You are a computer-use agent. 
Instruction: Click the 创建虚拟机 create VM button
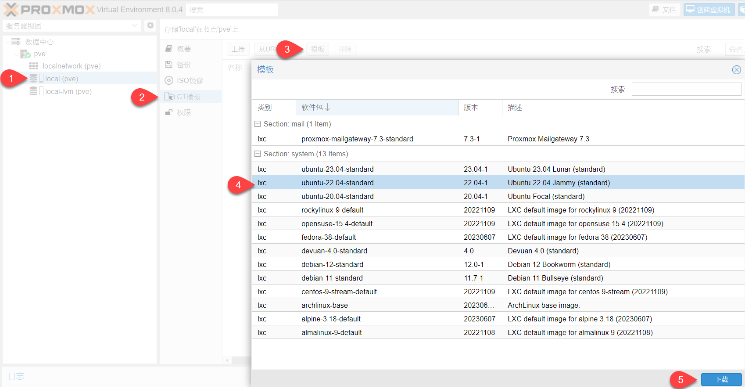click(709, 10)
